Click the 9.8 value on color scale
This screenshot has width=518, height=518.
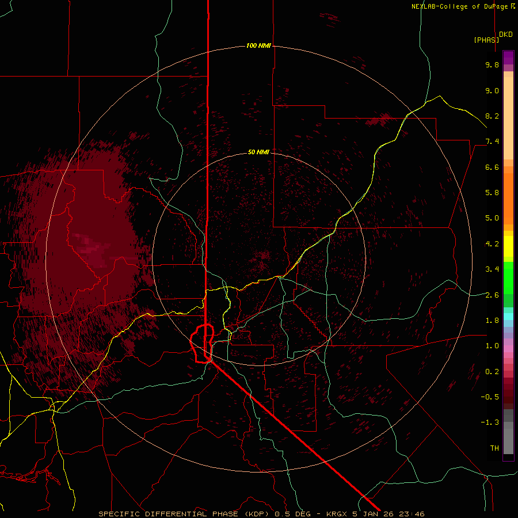492,64
